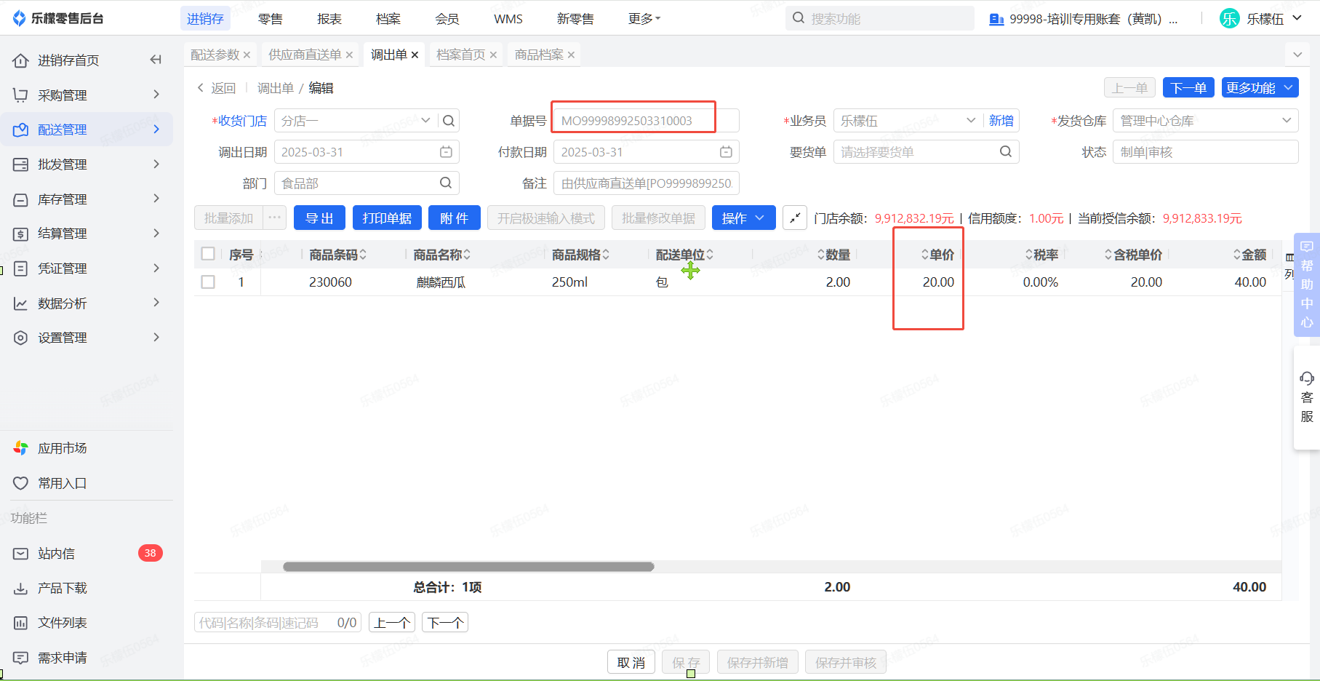The image size is (1320, 681).
Task: Click the 需求申请 request icon
Action: [20, 658]
